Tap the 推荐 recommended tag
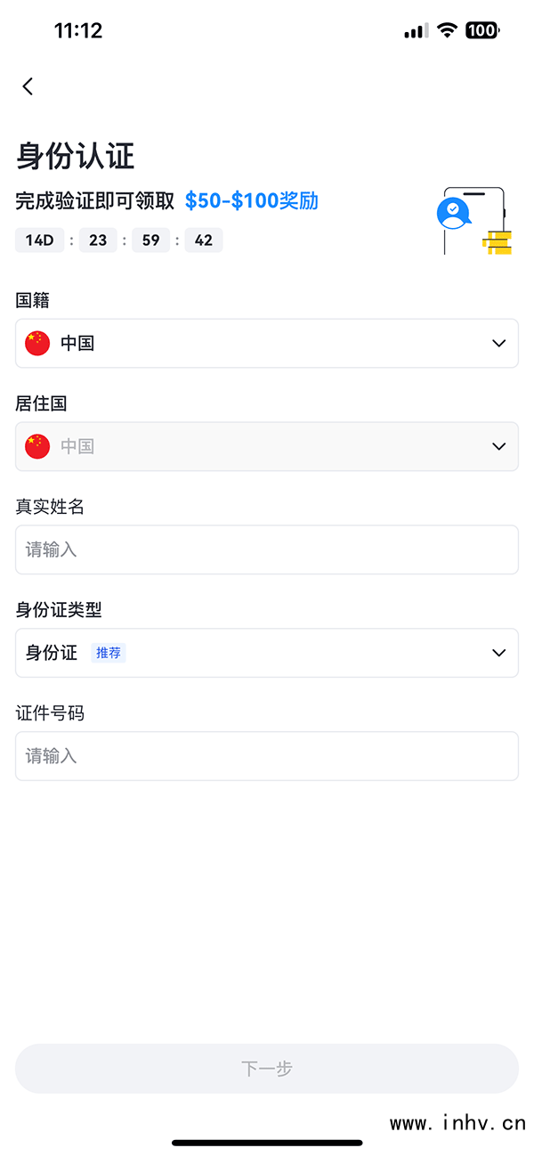Screen dimensions: 534x1156 [109, 653]
